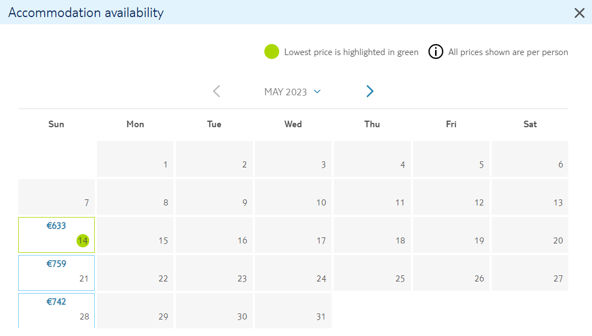592x336 pixels.
Task: Click the Sun column header
Action: click(x=56, y=124)
